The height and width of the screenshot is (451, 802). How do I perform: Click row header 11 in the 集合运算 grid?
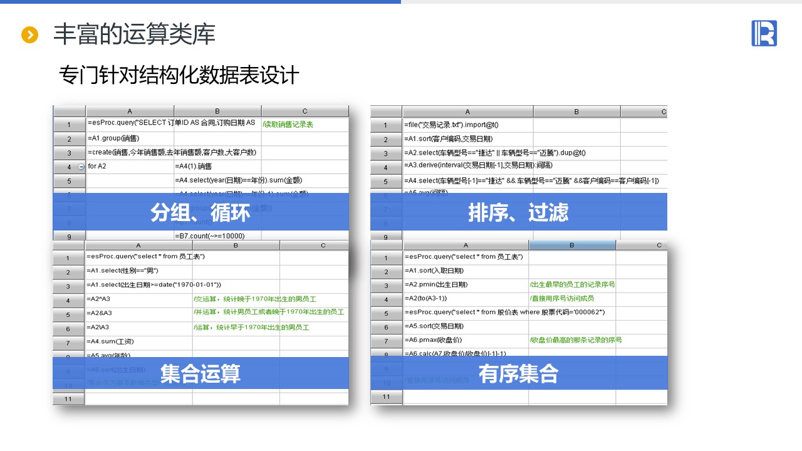point(68,398)
